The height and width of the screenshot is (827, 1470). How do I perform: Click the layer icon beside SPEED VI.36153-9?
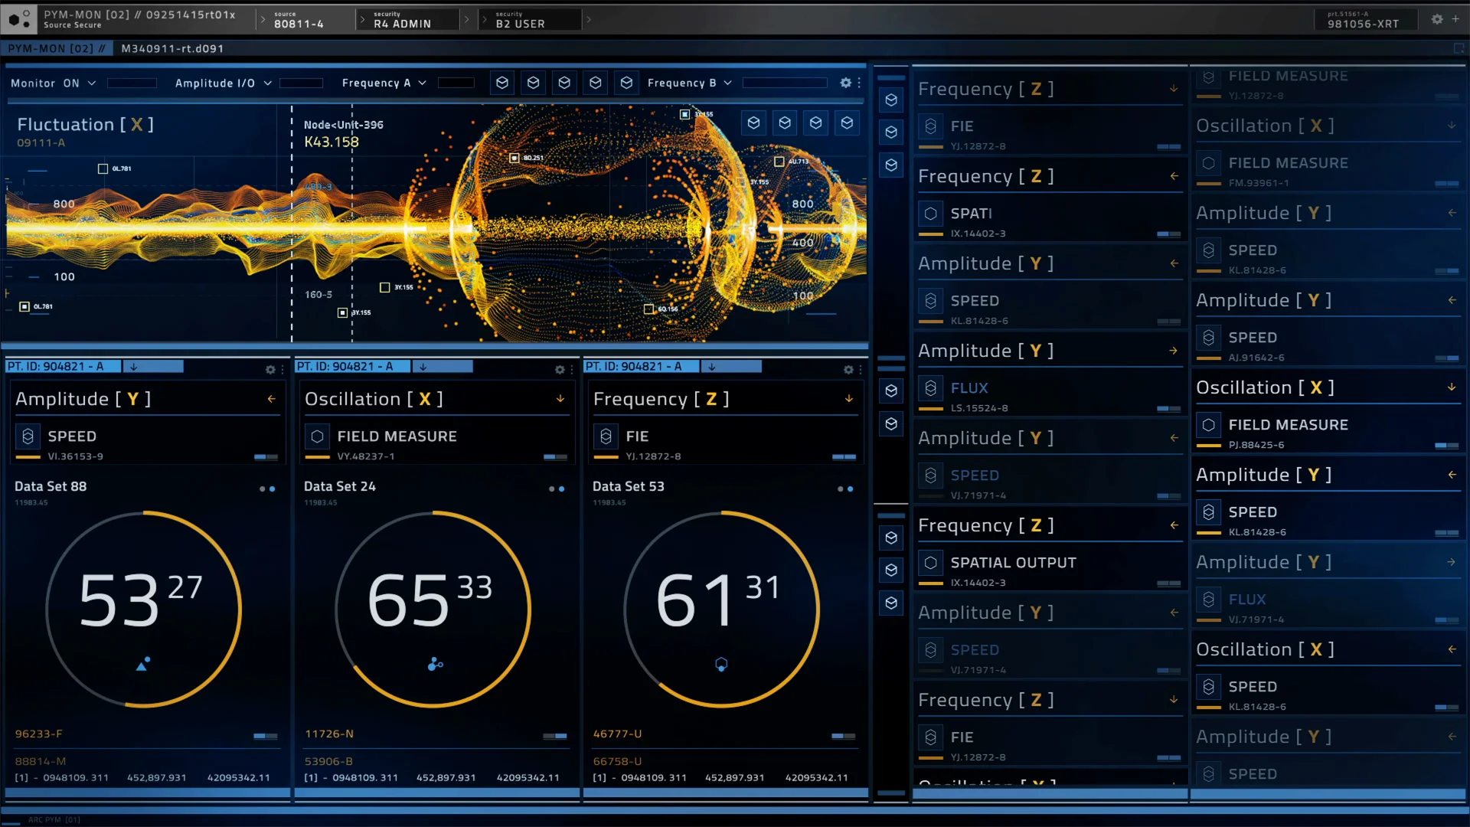pyautogui.click(x=28, y=436)
